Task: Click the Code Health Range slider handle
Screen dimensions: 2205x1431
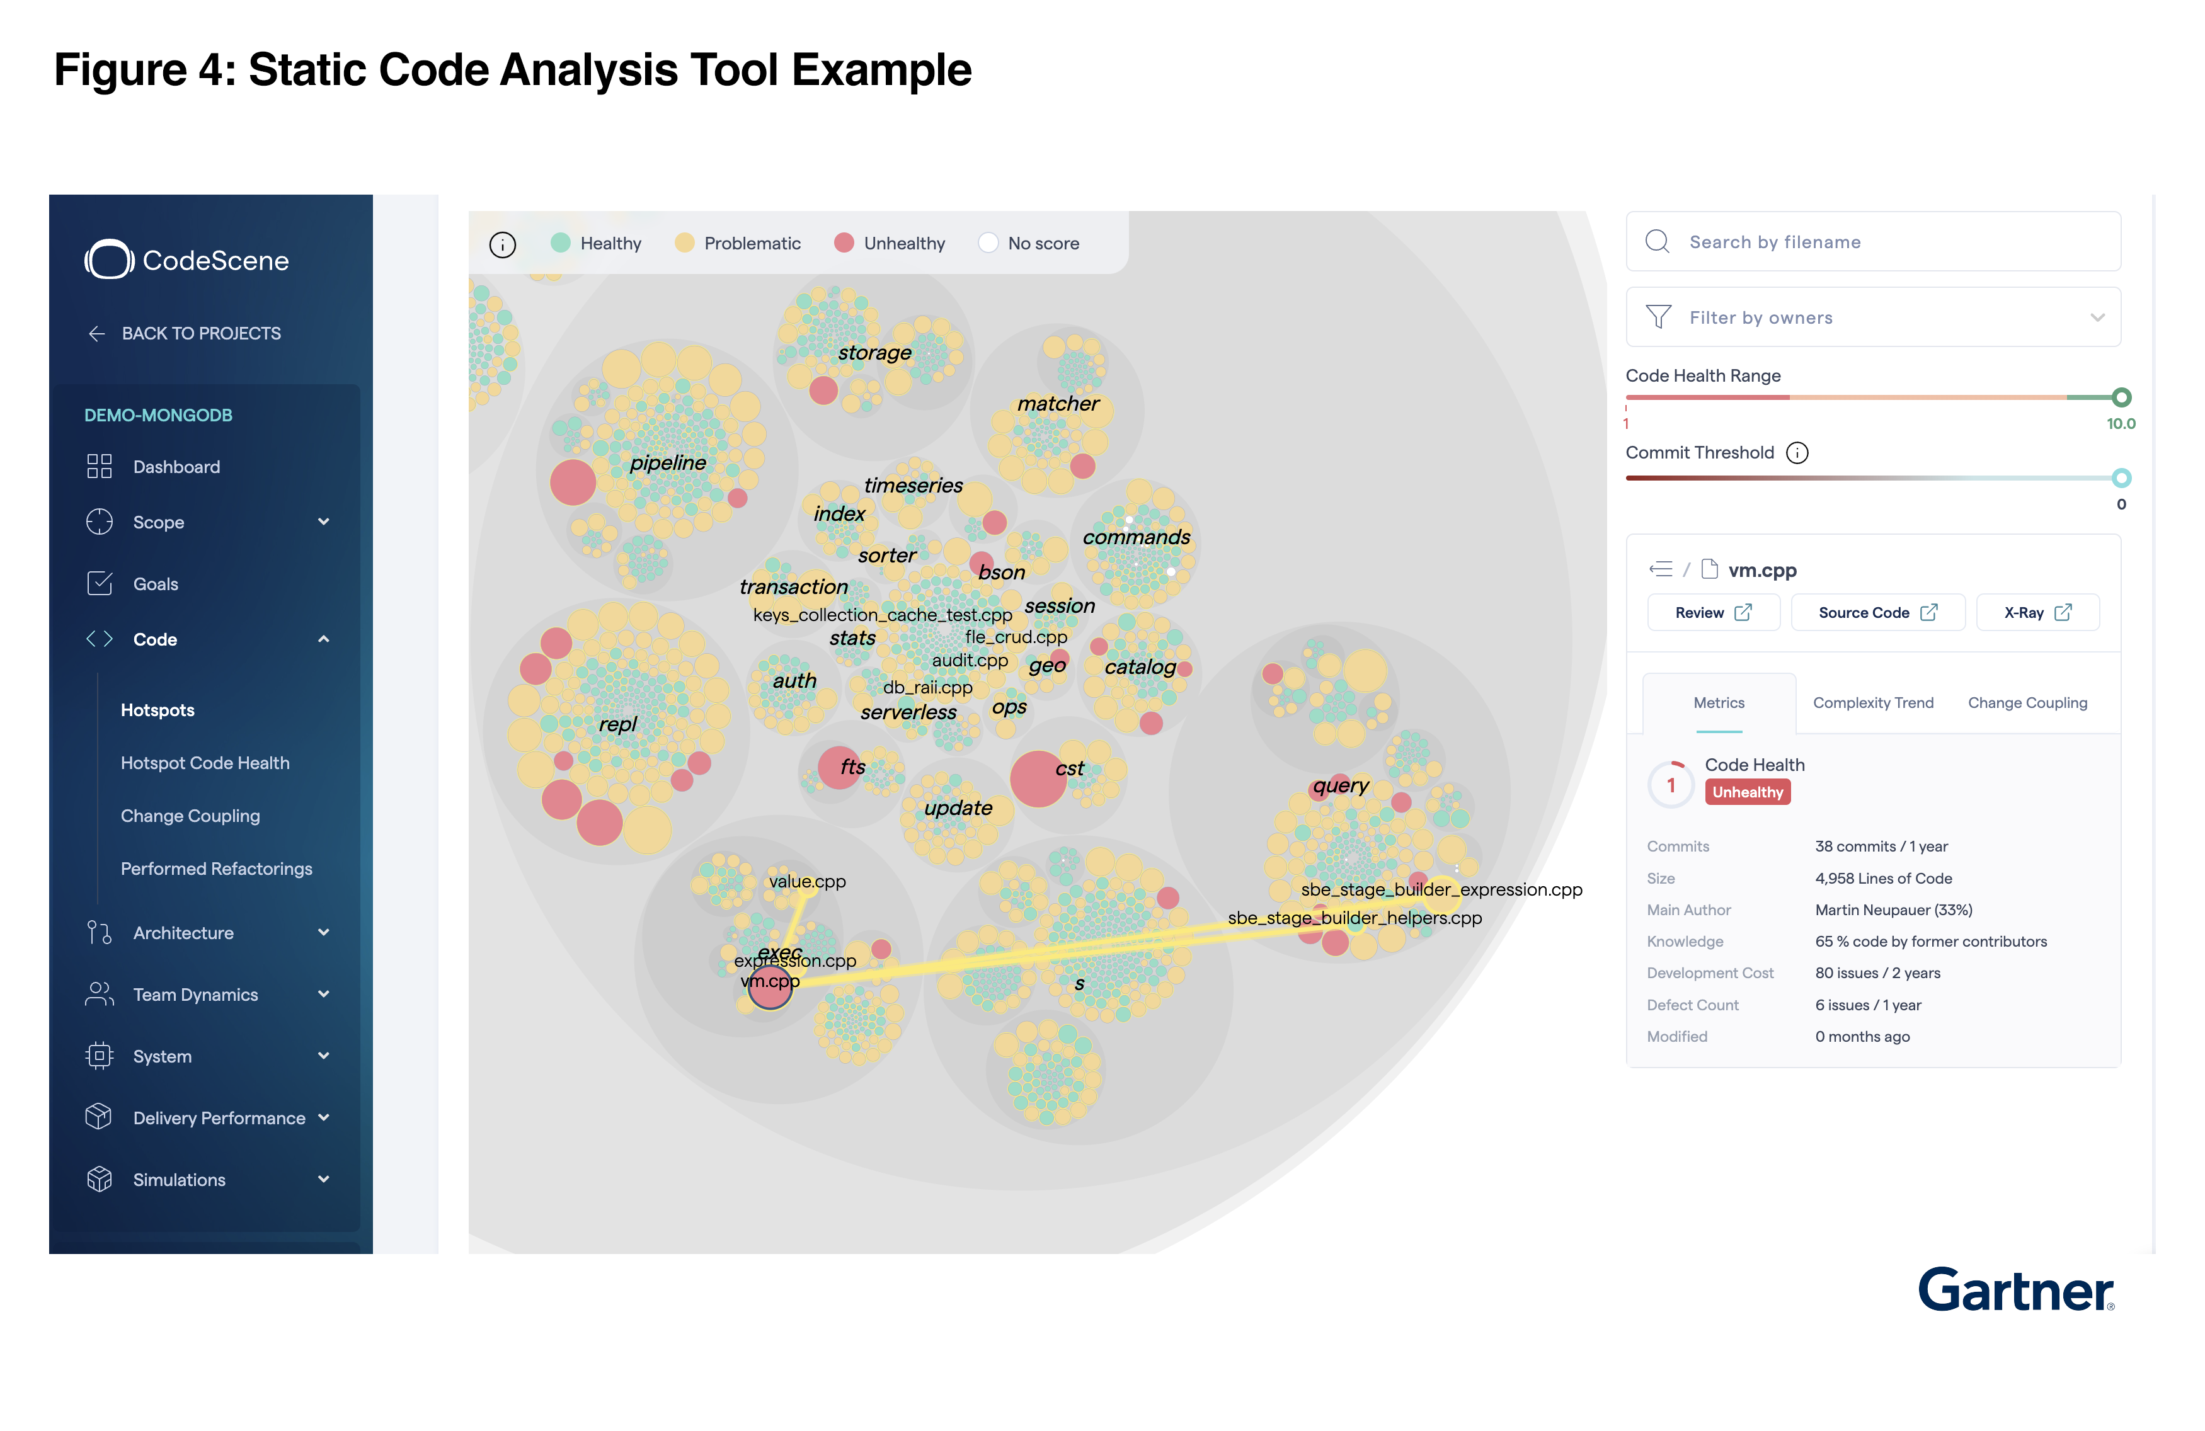Action: [2121, 398]
